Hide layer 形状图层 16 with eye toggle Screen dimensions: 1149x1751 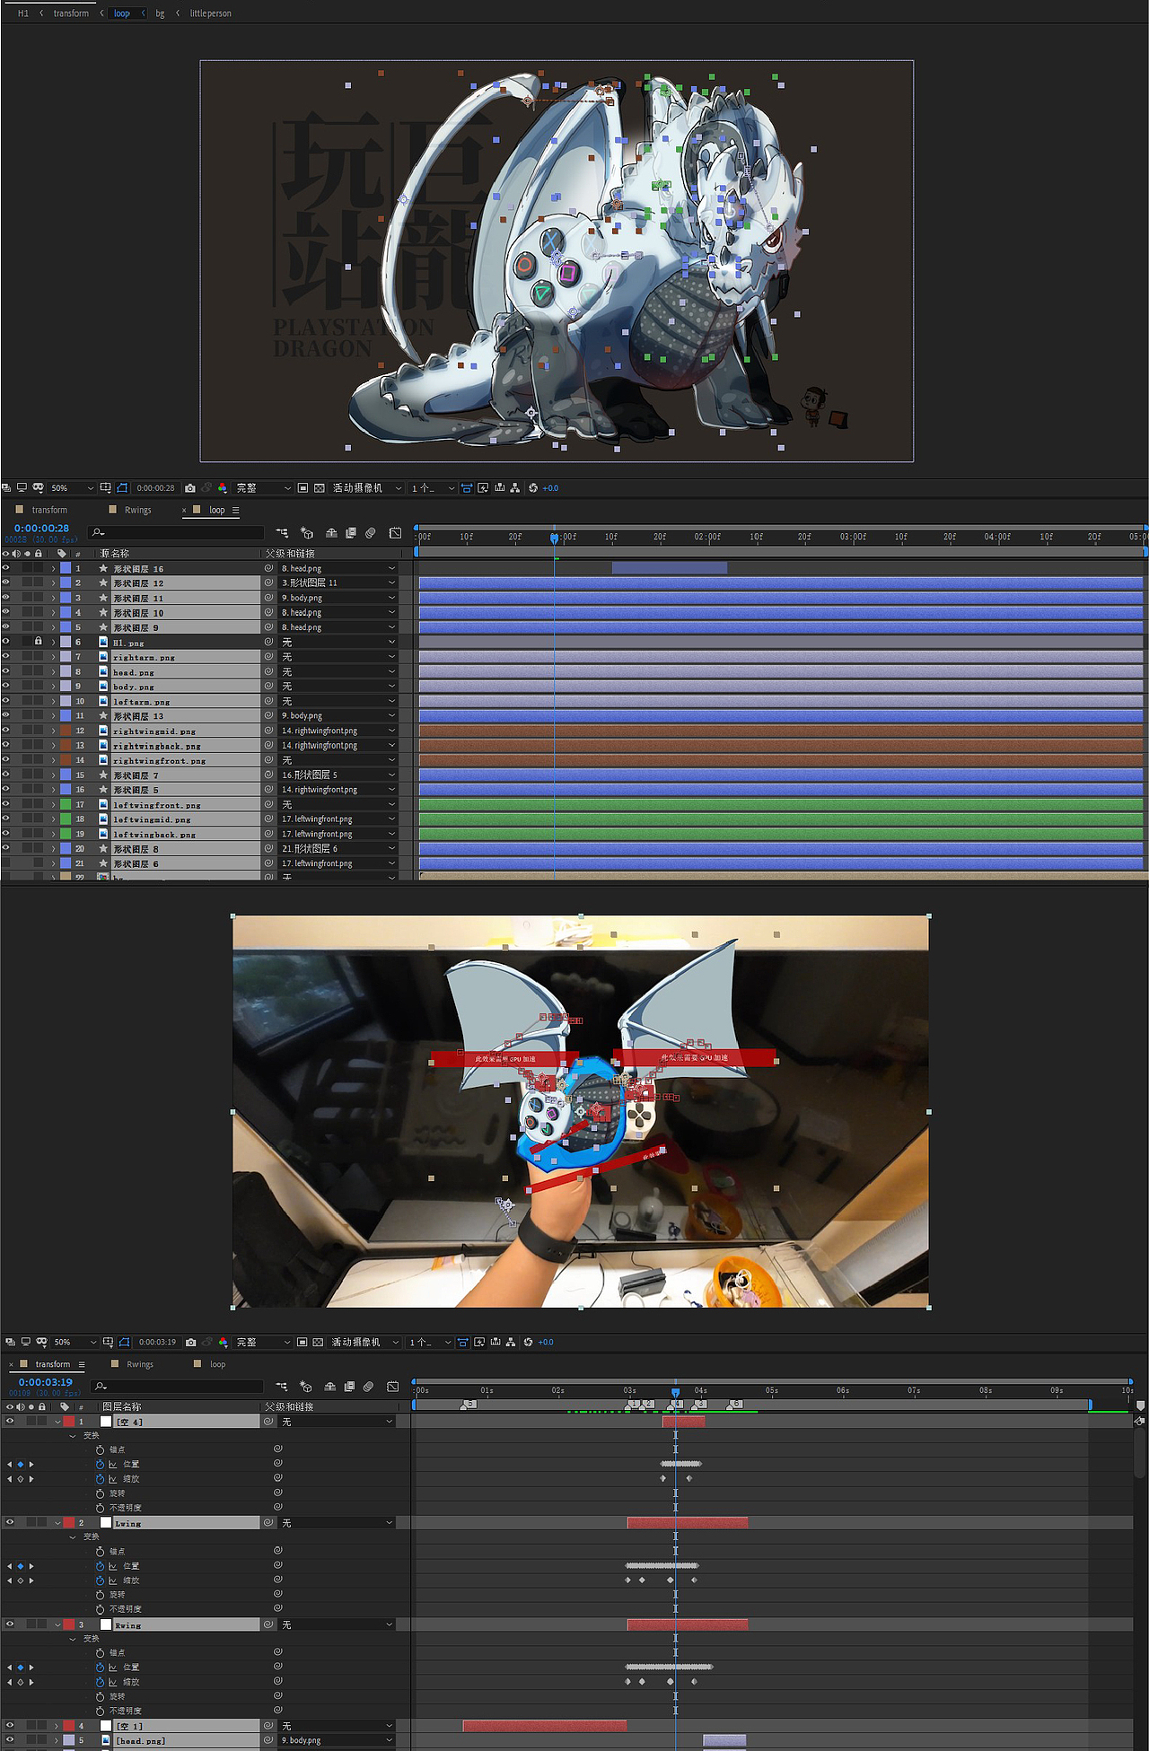coord(6,568)
